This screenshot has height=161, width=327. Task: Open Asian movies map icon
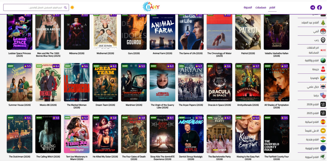click(323, 157)
